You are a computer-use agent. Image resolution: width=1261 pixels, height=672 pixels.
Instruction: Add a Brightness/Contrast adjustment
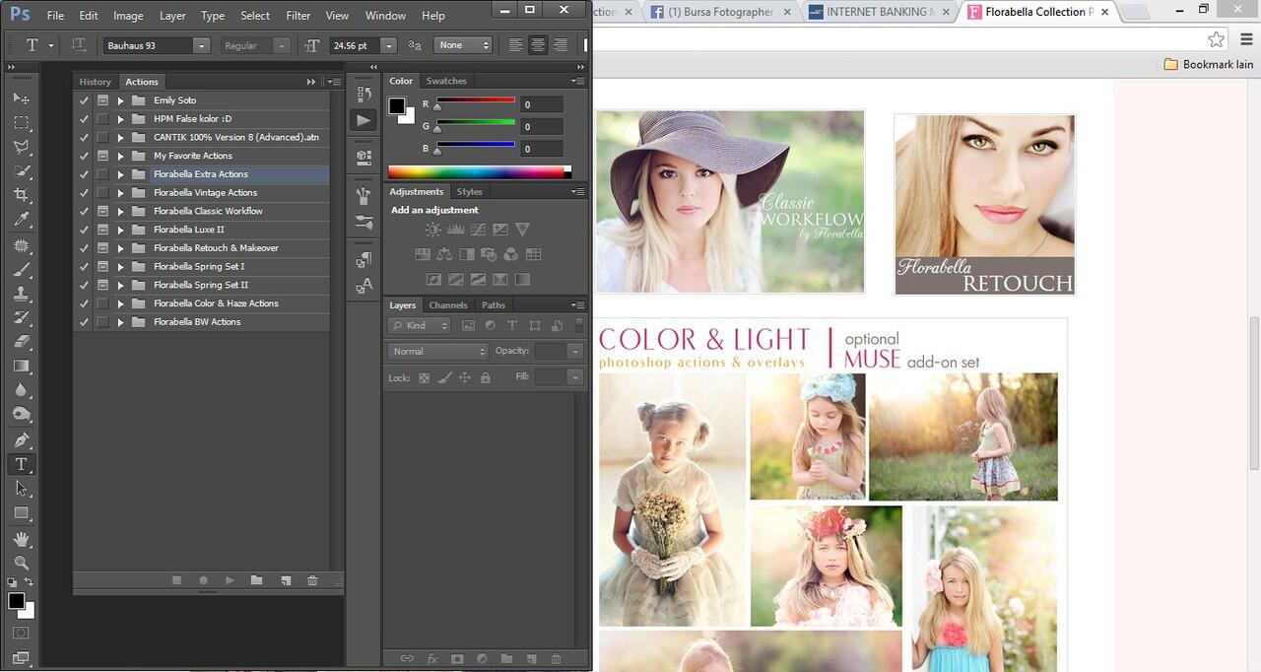(x=433, y=230)
